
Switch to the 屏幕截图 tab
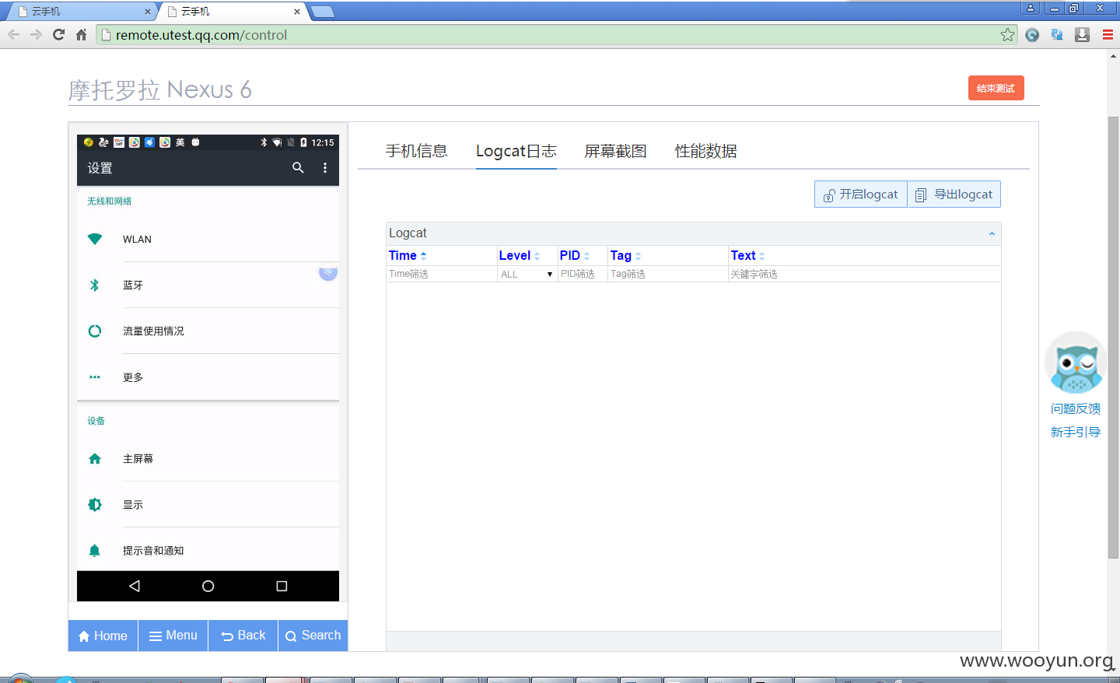[616, 151]
